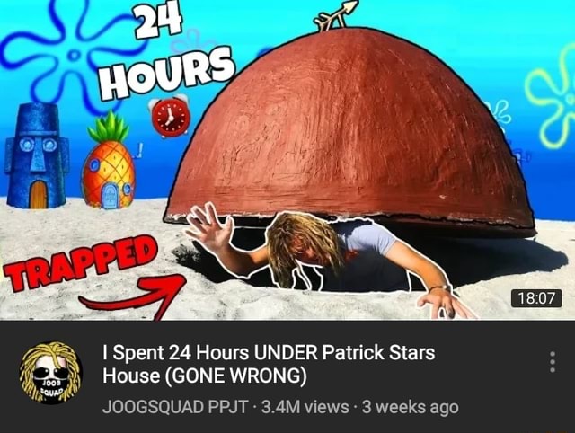Click the hand with watch on sand
575x433 pixels.
444,303
